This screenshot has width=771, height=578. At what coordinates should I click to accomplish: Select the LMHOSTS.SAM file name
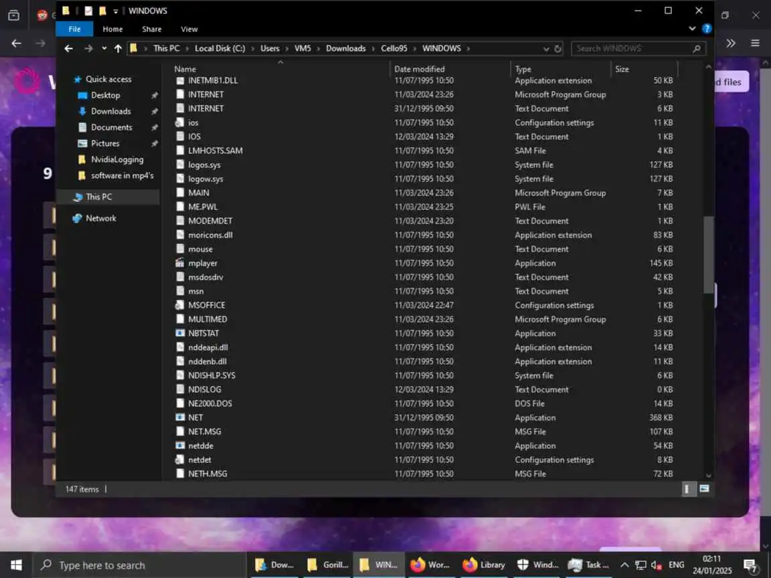(x=216, y=151)
